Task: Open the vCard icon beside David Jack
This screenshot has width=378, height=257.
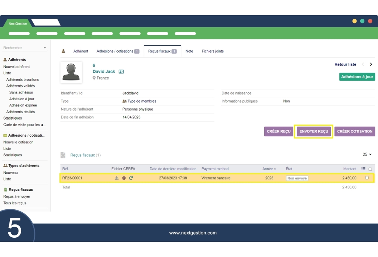Action: 121,72
